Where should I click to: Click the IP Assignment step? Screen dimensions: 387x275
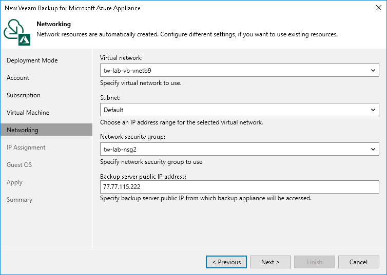pyautogui.click(x=26, y=147)
